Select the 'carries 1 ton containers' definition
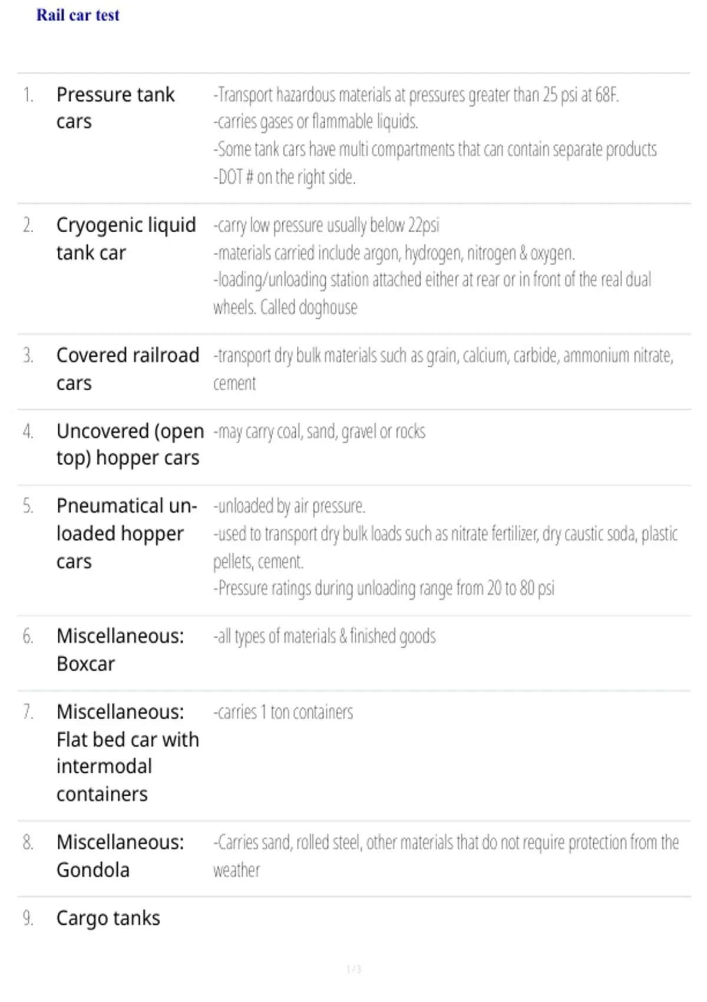This screenshot has height=1002, width=707. point(283,712)
